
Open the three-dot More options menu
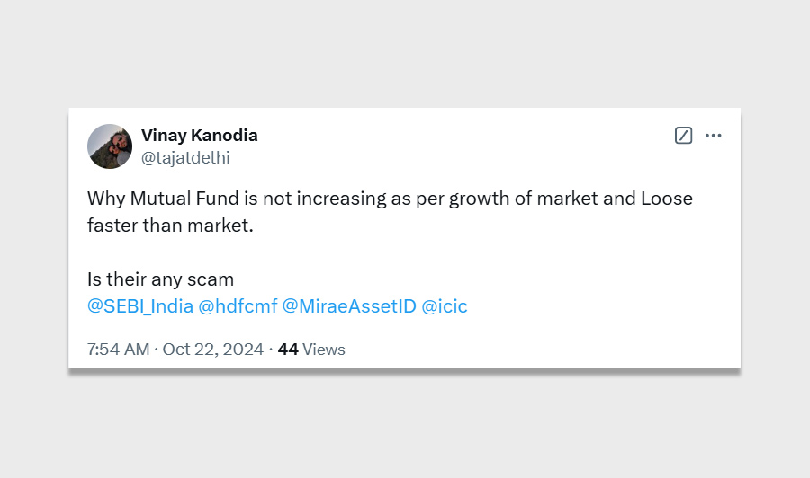click(x=714, y=136)
